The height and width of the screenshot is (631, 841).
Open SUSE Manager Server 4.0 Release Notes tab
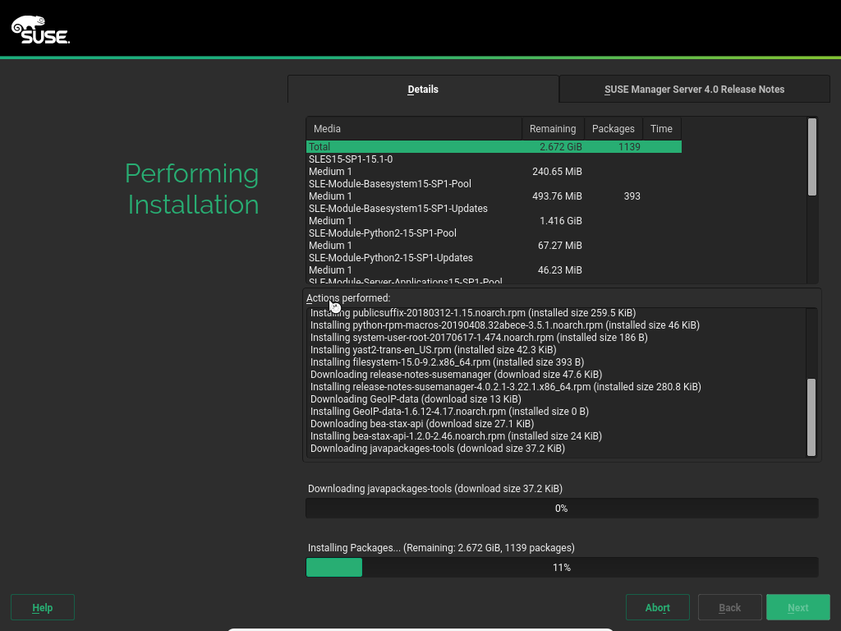point(694,89)
